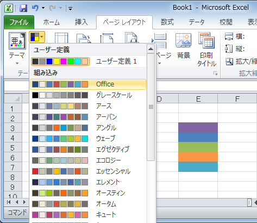Select empty cell F3

237,127
